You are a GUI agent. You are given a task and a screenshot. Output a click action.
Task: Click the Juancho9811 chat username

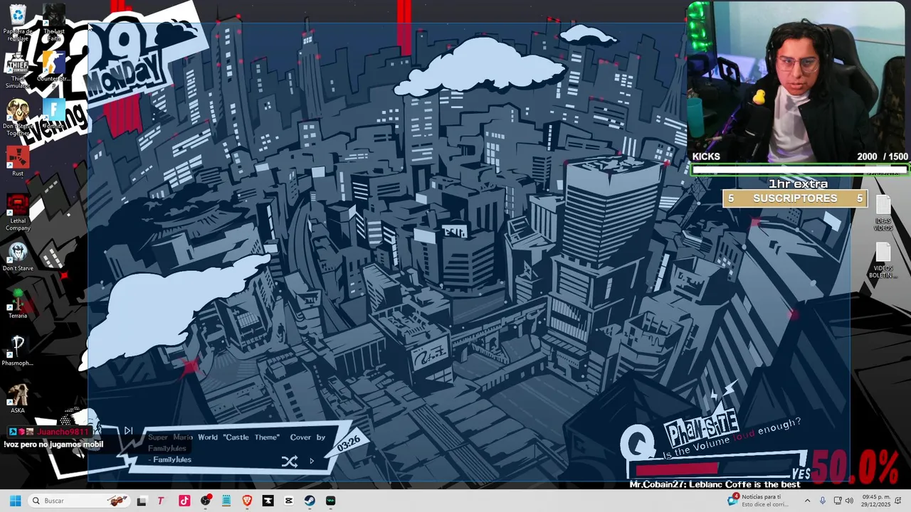pyautogui.click(x=64, y=432)
